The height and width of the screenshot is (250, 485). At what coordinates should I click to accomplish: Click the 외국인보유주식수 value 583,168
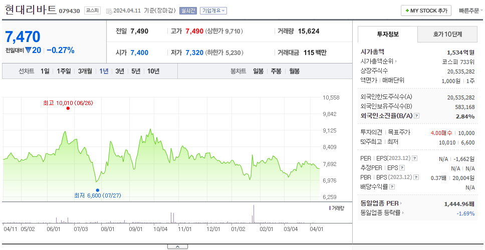465,107
